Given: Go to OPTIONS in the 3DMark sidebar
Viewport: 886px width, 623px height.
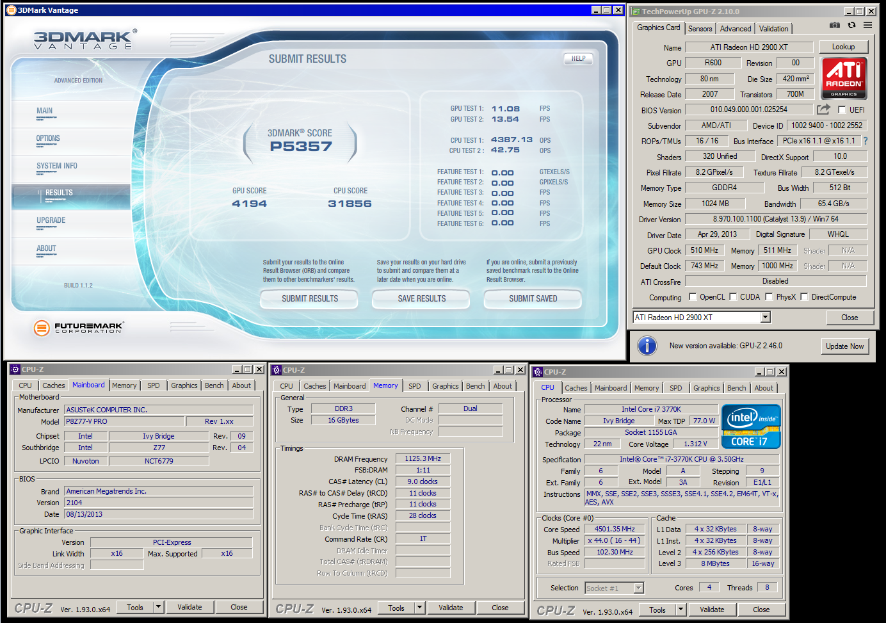Looking at the screenshot, I should click(48, 139).
